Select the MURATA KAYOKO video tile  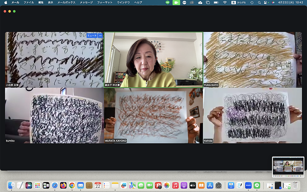coord(153,116)
